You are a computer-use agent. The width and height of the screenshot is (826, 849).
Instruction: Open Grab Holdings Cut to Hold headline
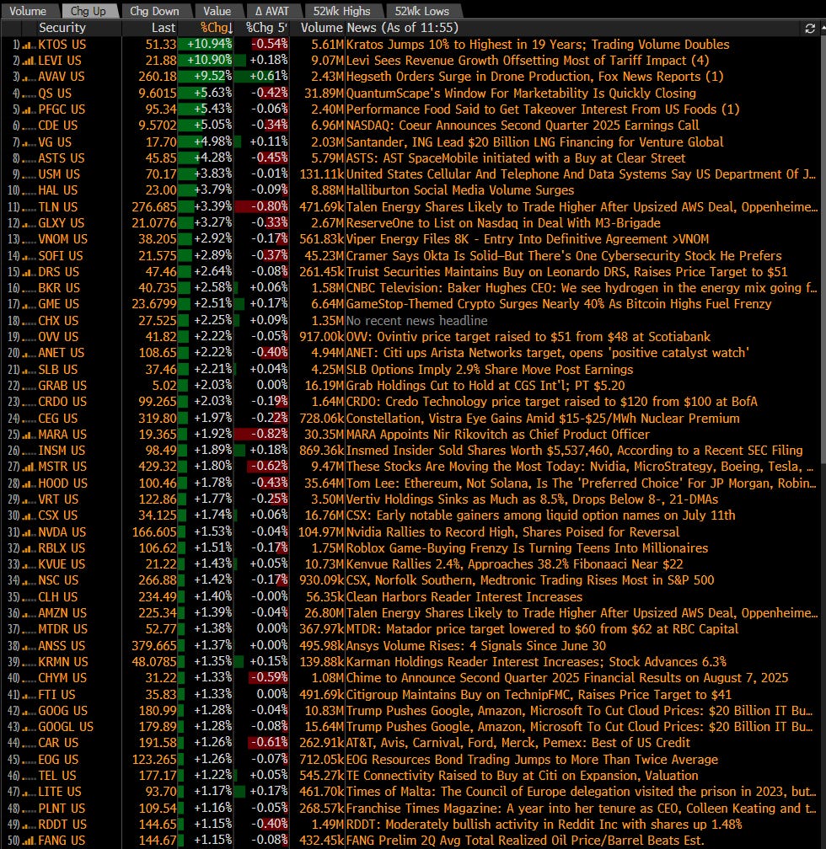click(x=485, y=386)
